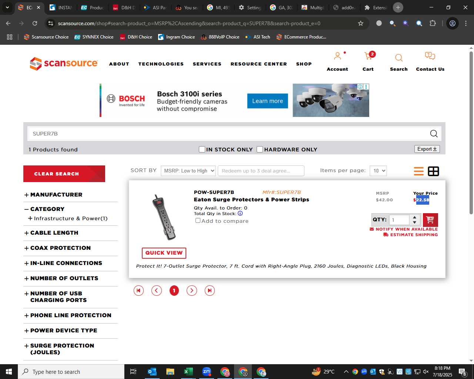Screen dimensions: 474x379
Task: Expand the NUMBER OF OUTLETS filter
Action: [26, 279]
